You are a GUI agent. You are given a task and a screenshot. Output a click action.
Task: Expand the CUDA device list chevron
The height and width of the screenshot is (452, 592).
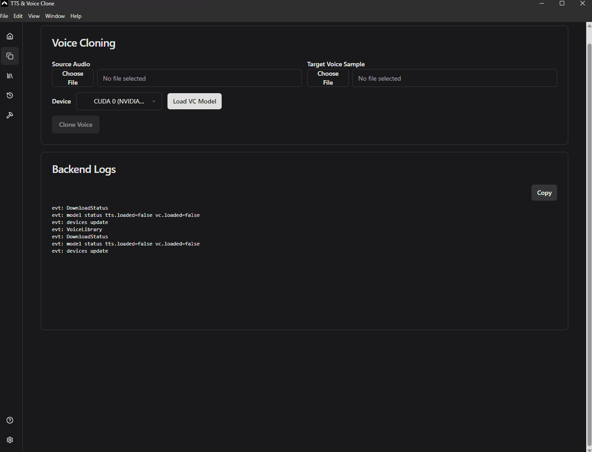tap(153, 101)
